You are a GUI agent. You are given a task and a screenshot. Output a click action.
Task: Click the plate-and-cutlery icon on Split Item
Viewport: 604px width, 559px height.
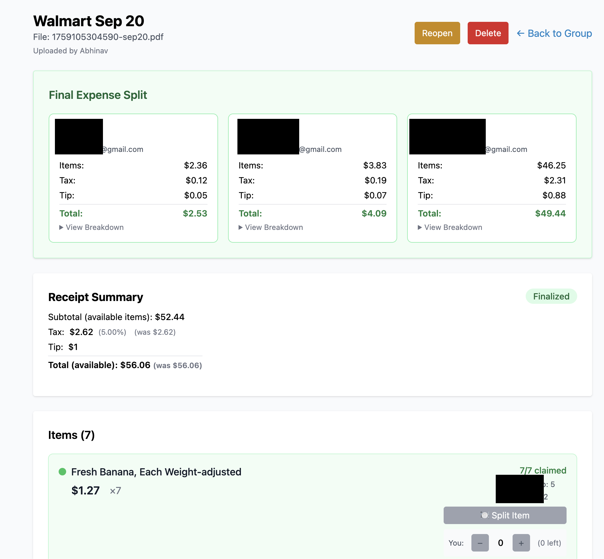[485, 515]
